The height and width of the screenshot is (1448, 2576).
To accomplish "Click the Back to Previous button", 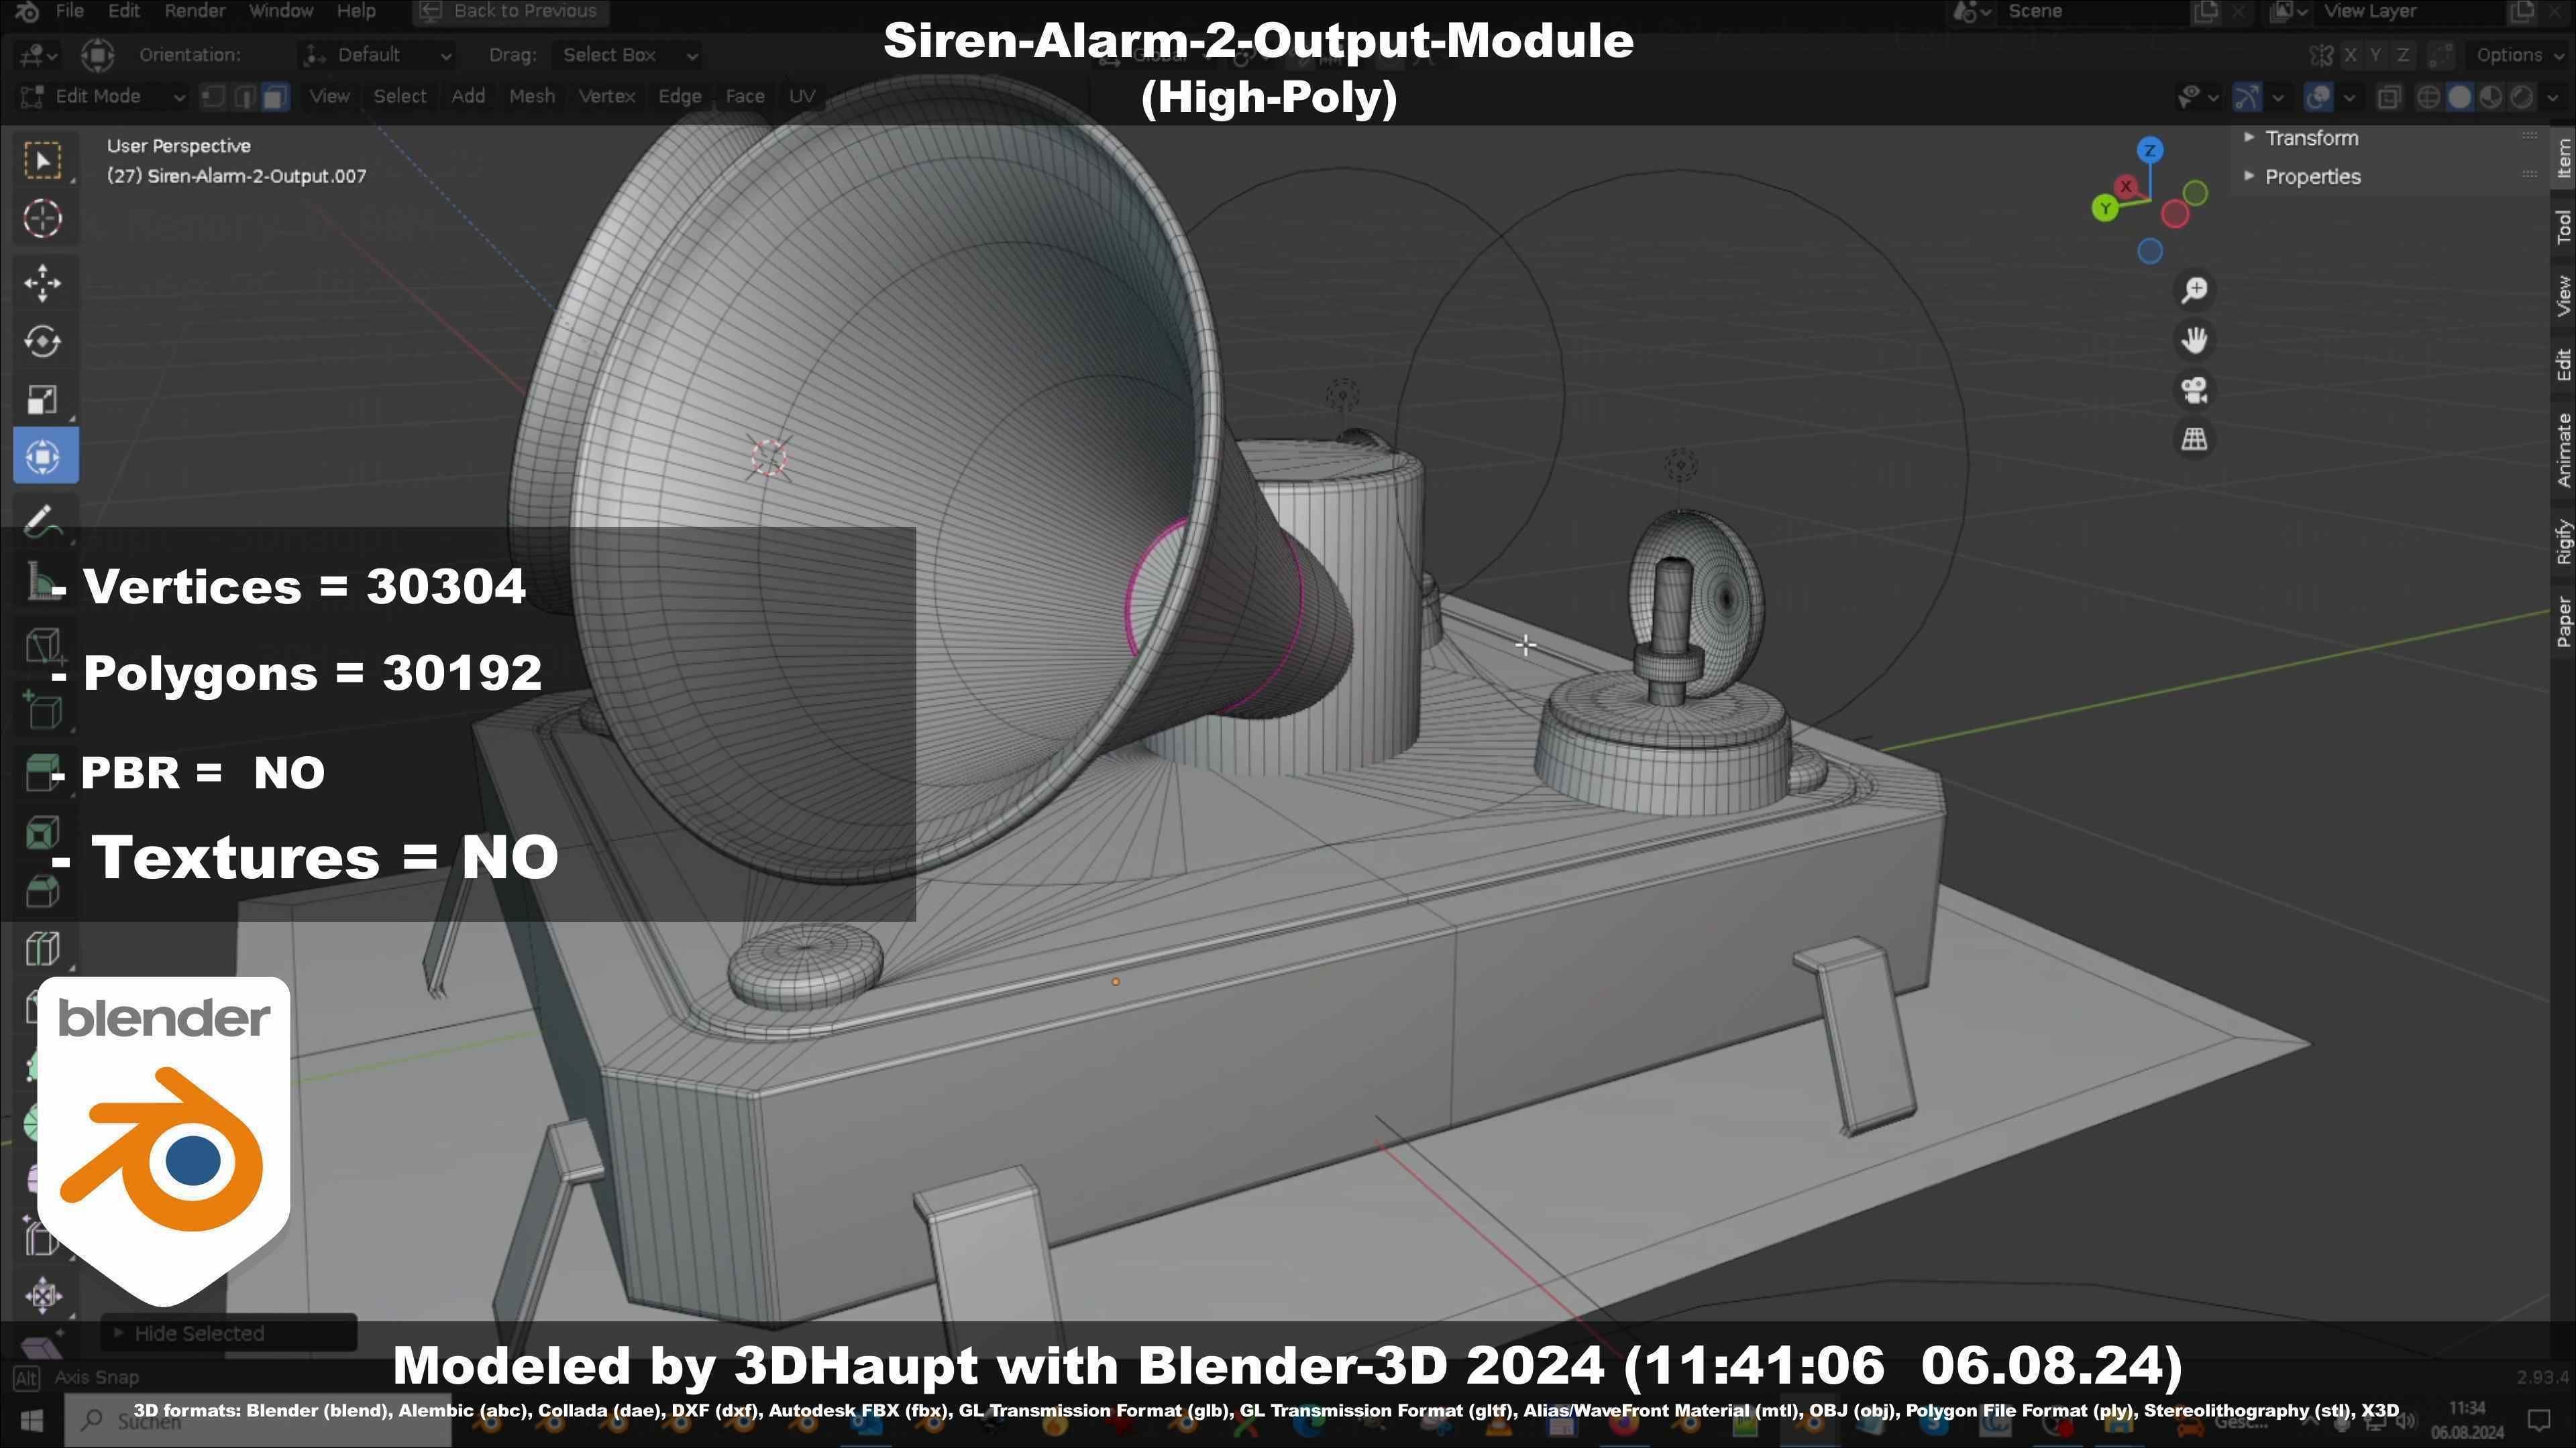I will [511, 11].
